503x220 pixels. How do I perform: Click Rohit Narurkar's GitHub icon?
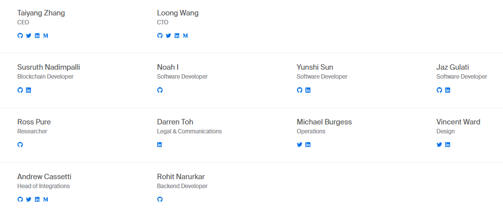(x=160, y=199)
